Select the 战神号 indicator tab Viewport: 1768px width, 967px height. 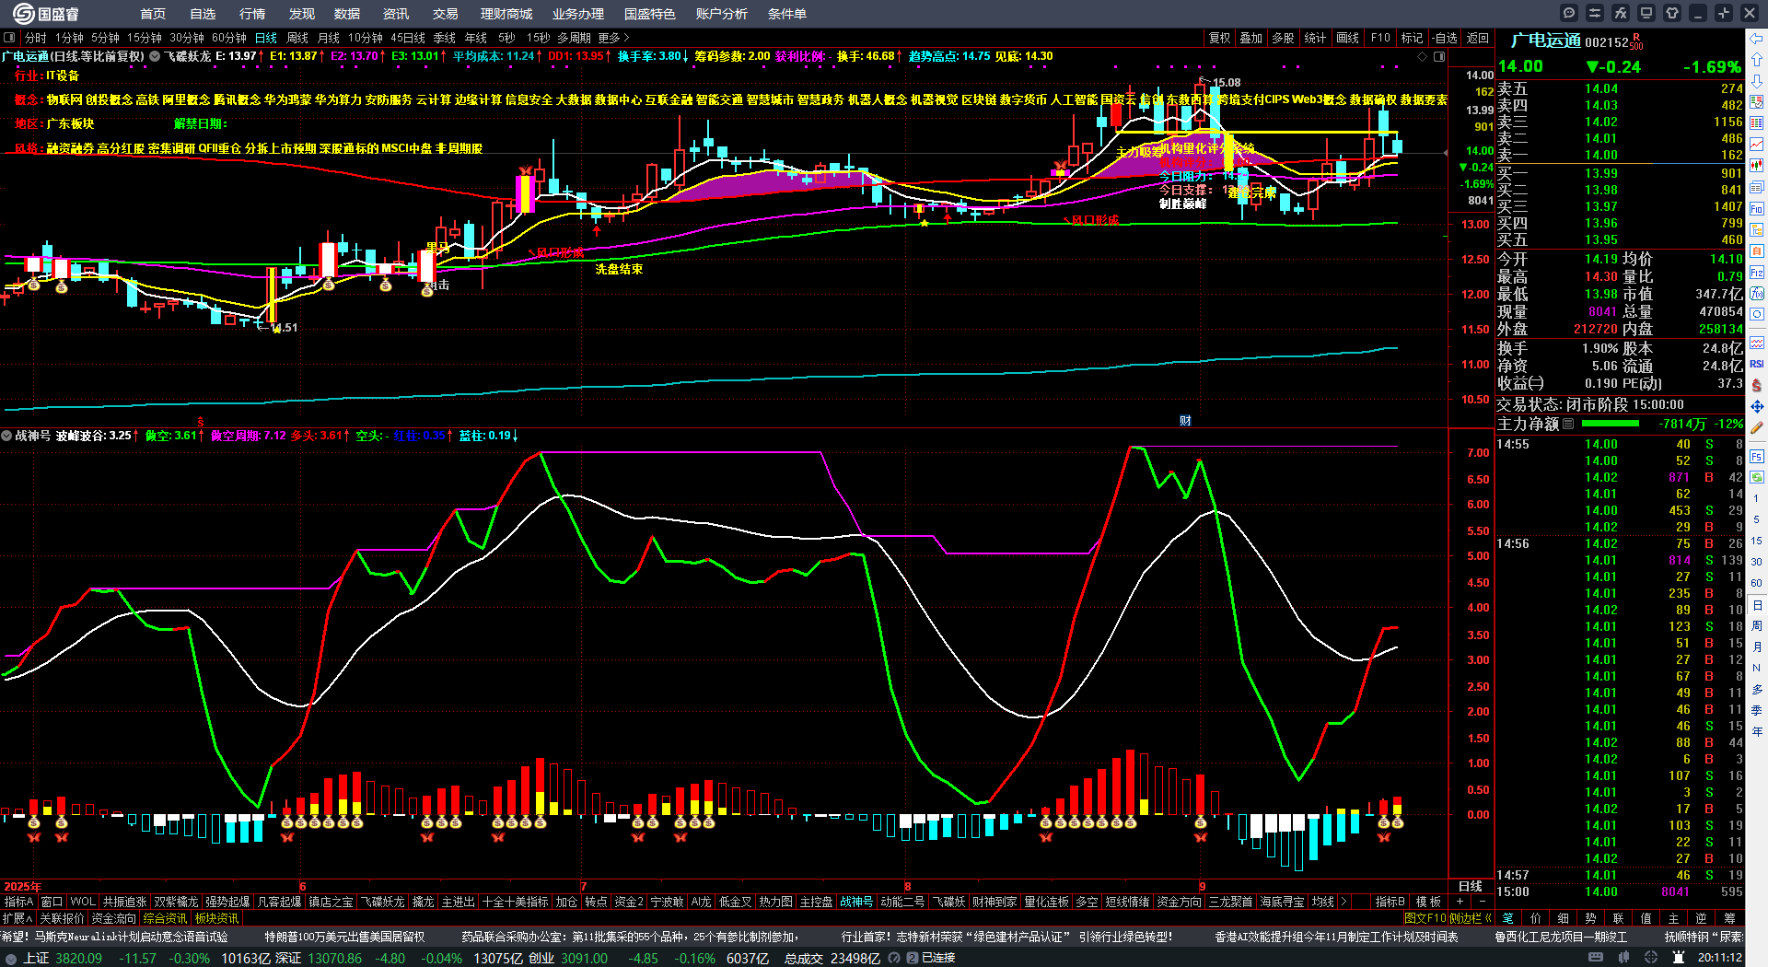(x=856, y=902)
